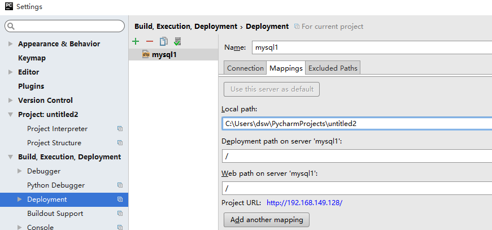The width and height of the screenshot is (492, 230).
Task: Select the mysql1 server in list
Action: pyautogui.click(x=173, y=55)
